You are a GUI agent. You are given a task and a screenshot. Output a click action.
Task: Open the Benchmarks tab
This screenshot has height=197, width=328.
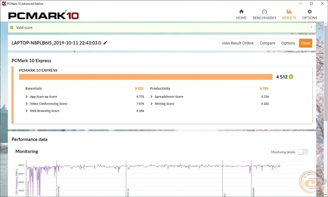pyautogui.click(x=264, y=15)
